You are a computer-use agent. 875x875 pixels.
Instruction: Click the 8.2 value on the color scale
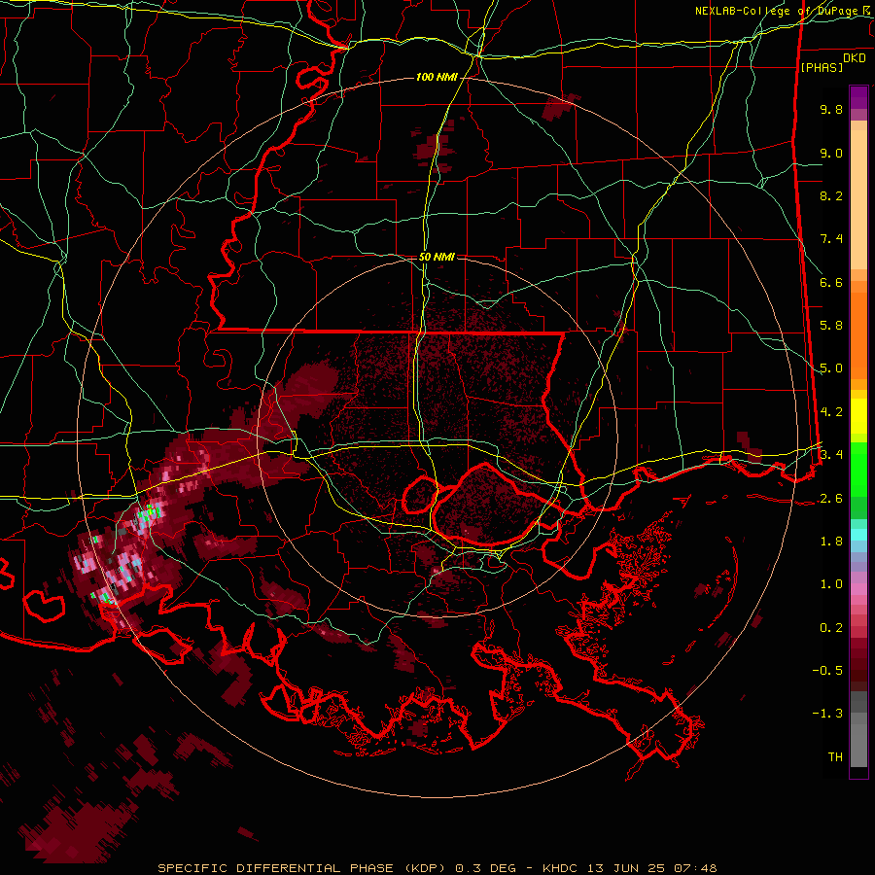pyautogui.click(x=831, y=195)
